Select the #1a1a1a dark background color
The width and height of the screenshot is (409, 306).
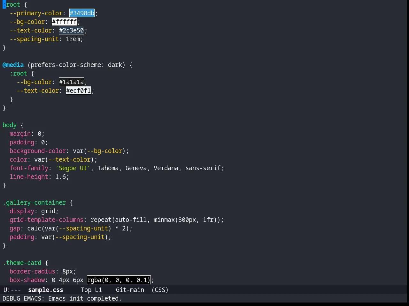pos(71,82)
